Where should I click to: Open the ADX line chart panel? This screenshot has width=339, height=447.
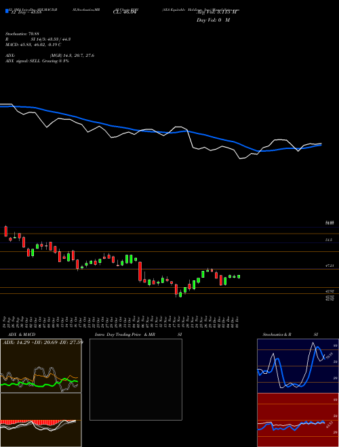coord(41,366)
